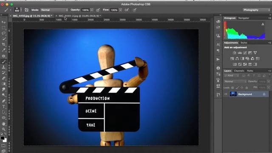Select the History Brush tool
Screen dimensions: 272x153
tap(3, 73)
